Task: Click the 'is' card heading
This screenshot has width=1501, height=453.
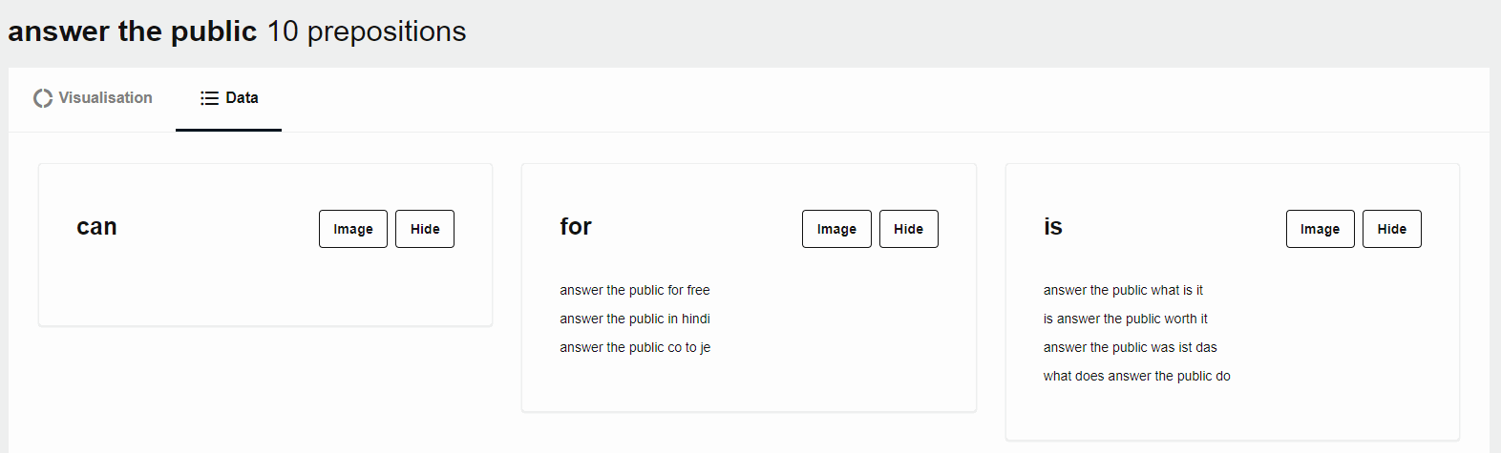Action: tap(1052, 227)
